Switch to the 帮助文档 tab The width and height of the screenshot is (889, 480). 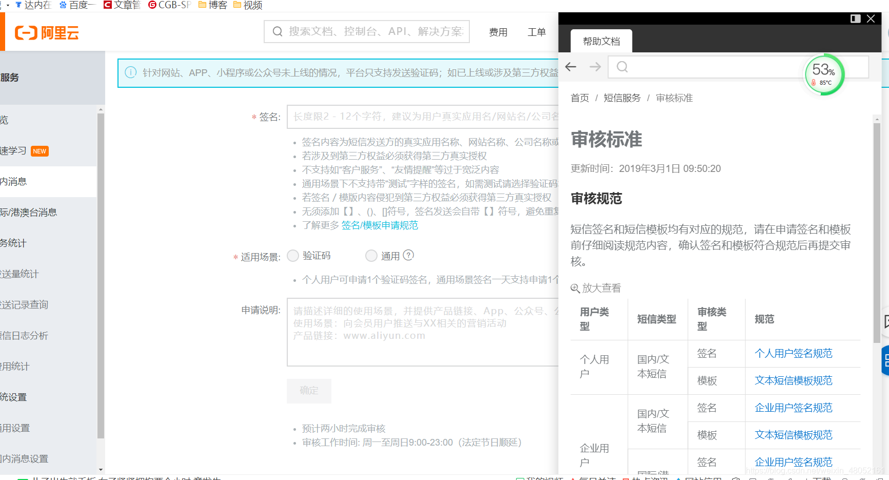(x=601, y=41)
